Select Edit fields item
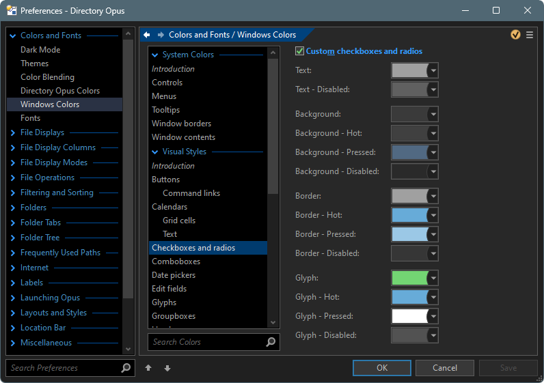The height and width of the screenshot is (383, 544). point(169,289)
